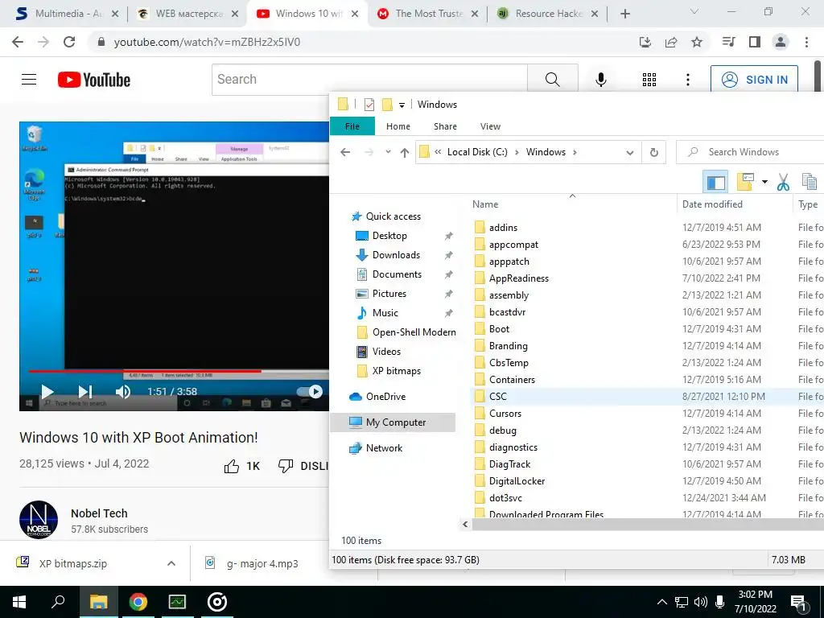Go back in Explorer window
This screenshot has height=618, width=824.
[345, 152]
